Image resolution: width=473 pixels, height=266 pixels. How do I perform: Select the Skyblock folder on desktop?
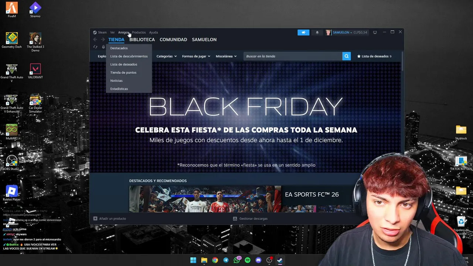[461, 132]
